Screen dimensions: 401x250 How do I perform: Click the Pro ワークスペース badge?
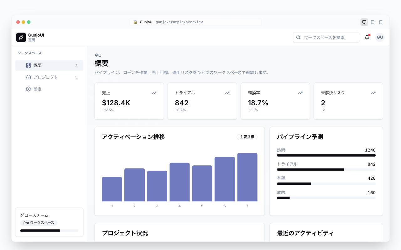click(39, 223)
